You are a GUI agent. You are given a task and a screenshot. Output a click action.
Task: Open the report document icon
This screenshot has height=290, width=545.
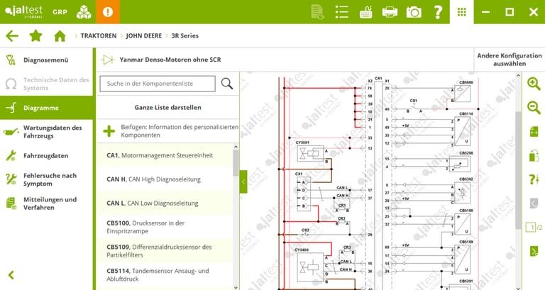pos(317,12)
